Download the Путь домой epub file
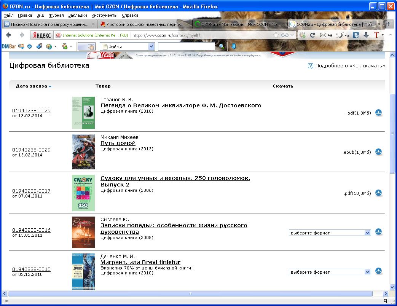 pos(378,151)
